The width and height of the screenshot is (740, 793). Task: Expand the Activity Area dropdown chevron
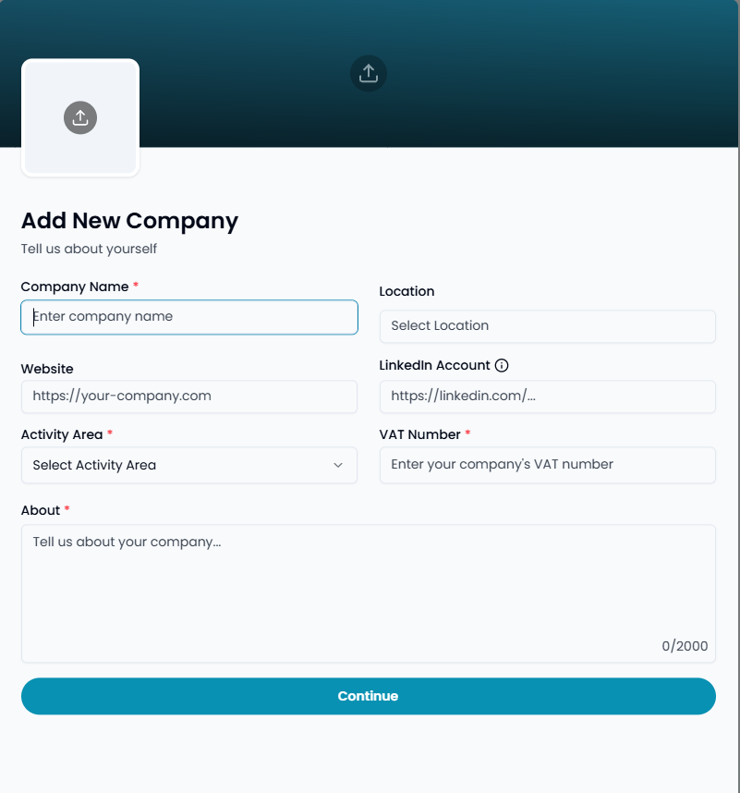click(x=339, y=465)
